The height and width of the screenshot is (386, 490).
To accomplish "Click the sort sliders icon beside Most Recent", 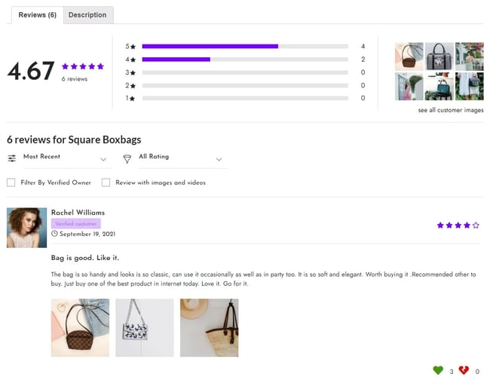I will [12, 158].
